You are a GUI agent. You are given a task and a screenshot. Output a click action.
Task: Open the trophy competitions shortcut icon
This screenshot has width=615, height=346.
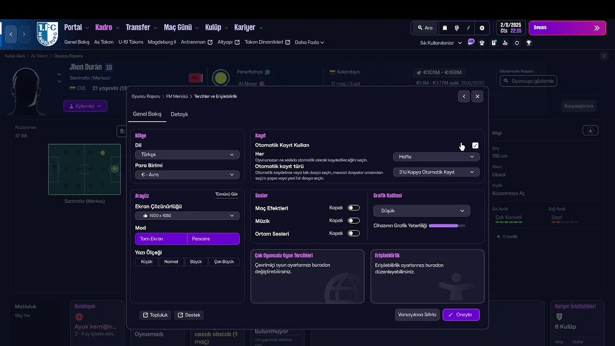(529, 43)
